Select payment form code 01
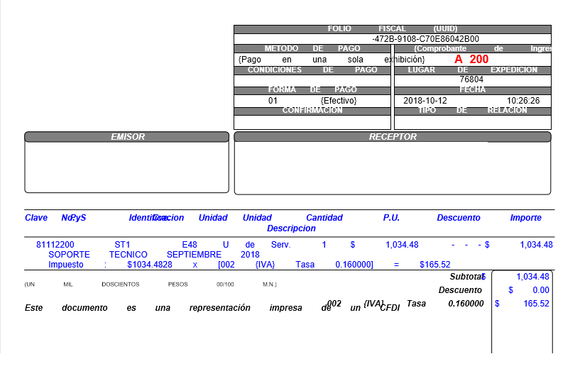The image size is (580, 381). coord(273,101)
